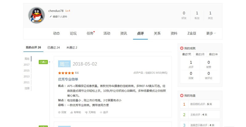This screenshot has width=246, height=127.
Task: Click the pencil edit-profile icon
Action: tap(51, 17)
